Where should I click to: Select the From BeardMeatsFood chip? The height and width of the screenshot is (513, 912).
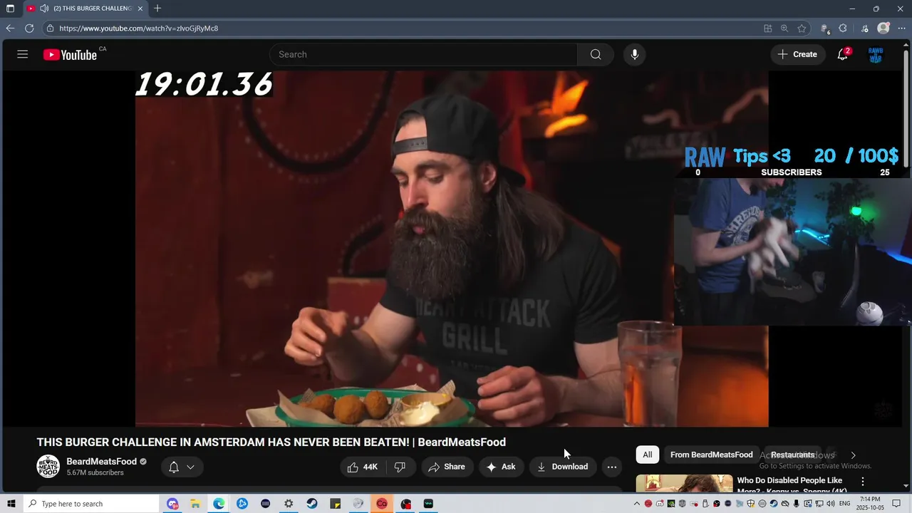[x=711, y=455]
